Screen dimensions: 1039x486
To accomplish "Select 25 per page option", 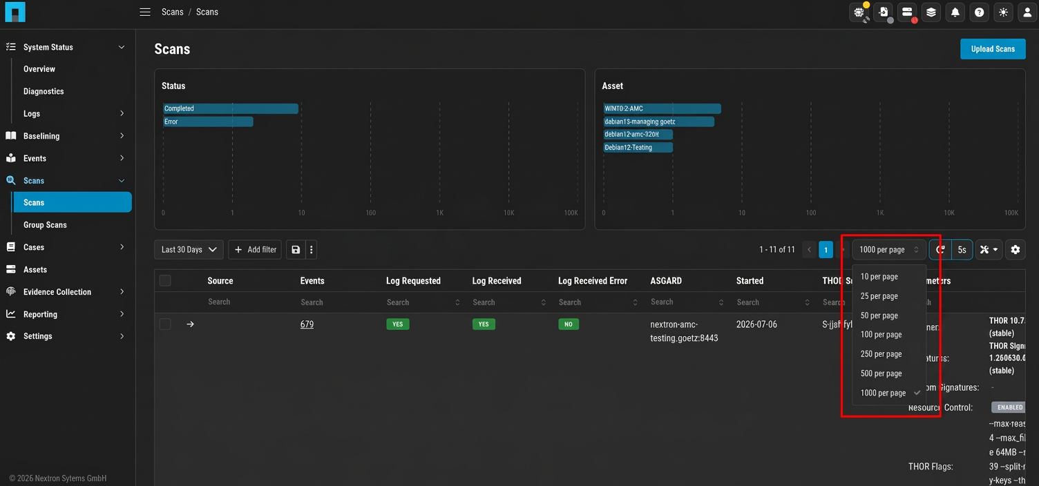I will 889,295.
